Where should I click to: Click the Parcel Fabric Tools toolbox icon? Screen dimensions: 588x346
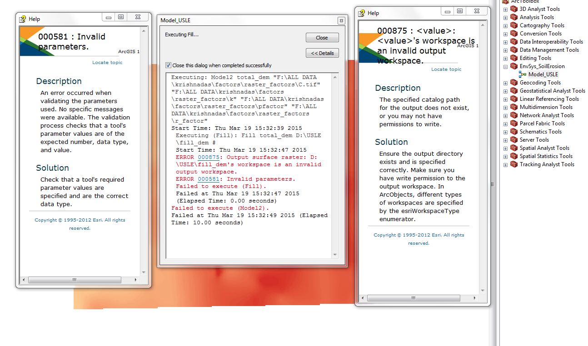point(514,124)
